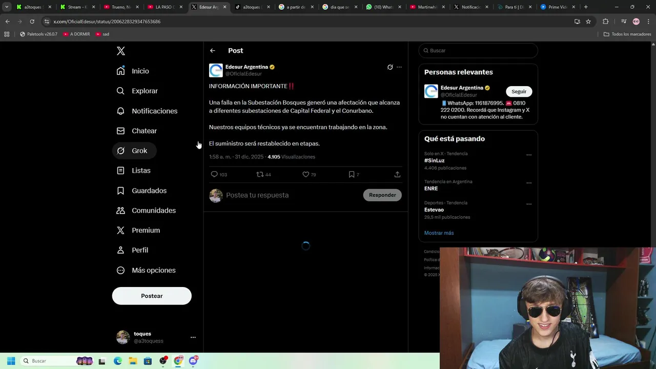Click Seguir for Edesur Argentina

coord(519,91)
